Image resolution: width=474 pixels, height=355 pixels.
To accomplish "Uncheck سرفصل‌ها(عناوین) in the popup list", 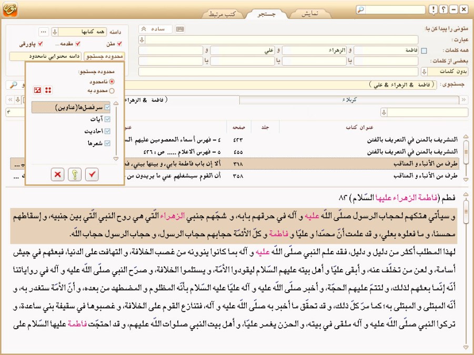I will (x=107, y=108).
